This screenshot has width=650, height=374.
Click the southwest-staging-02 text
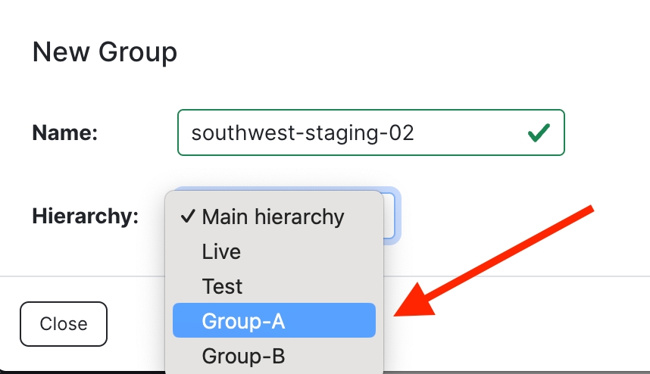[302, 133]
